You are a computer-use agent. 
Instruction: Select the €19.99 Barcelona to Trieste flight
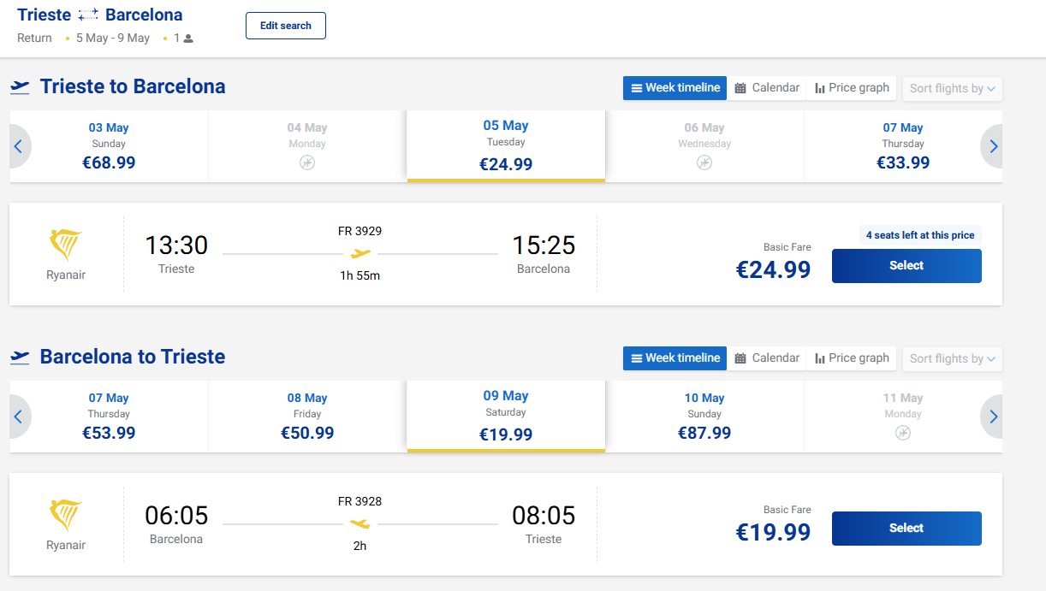pyautogui.click(x=906, y=529)
